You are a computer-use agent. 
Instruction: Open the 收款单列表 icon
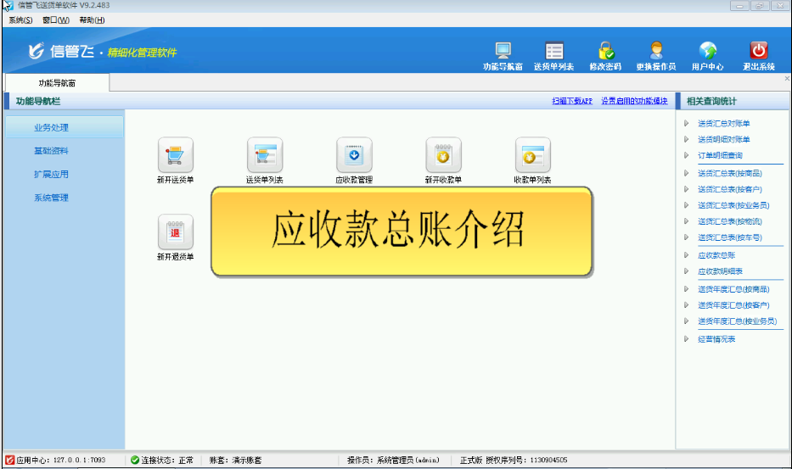tap(532, 155)
